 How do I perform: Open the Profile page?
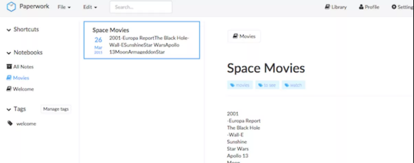pyautogui.click(x=369, y=7)
